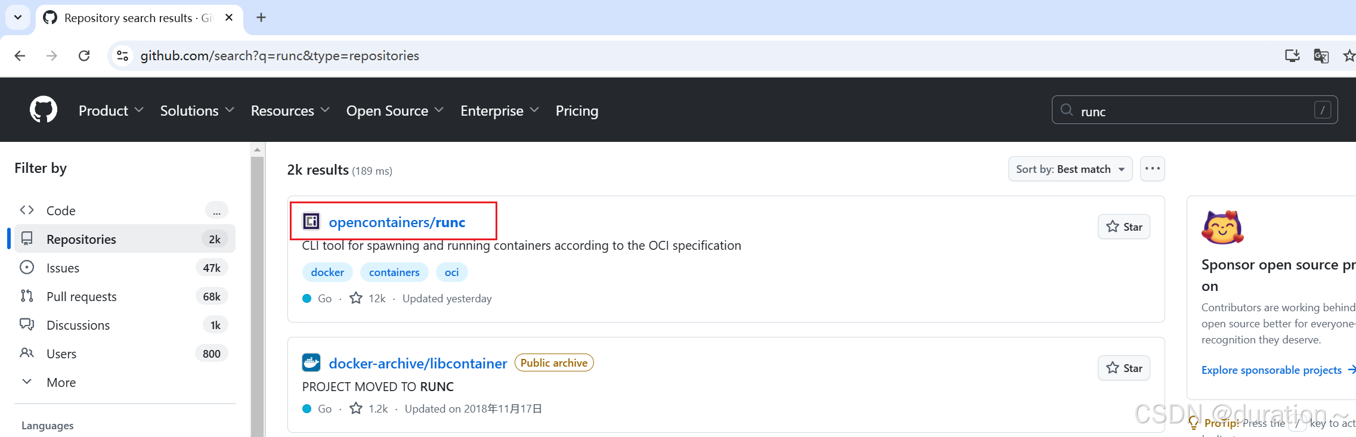Expand the Enterprise menu
This screenshot has width=1356, height=437.
[x=500, y=110]
